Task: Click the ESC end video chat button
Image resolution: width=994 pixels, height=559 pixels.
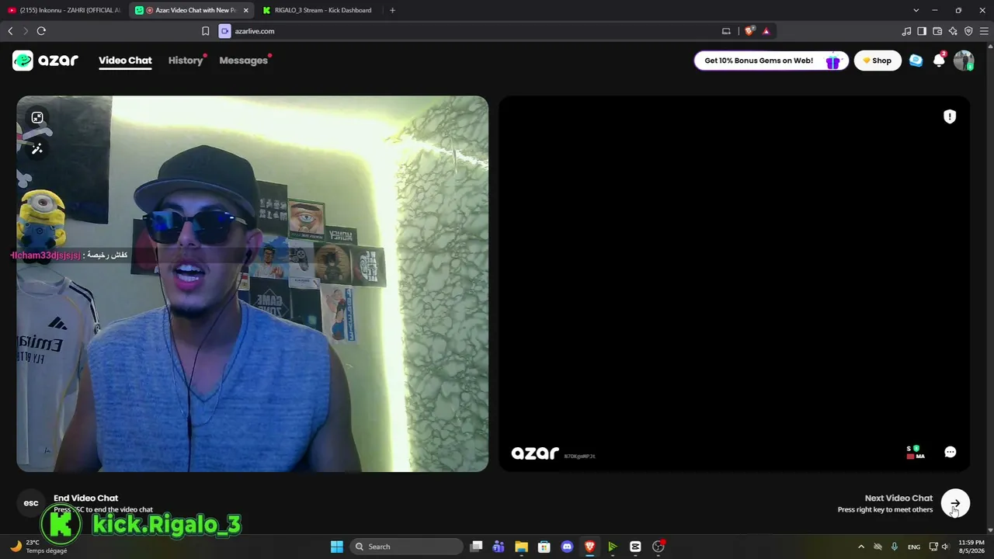Action: tap(31, 503)
